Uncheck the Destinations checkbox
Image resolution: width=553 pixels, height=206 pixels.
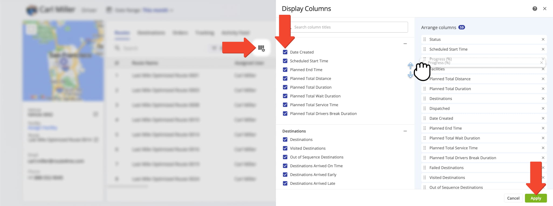pyautogui.click(x=285, y=140)
